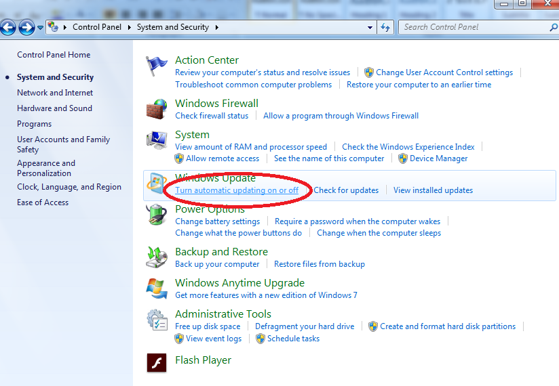Get more features with new Windows 7 edition
559x386 pixels.
266,295
